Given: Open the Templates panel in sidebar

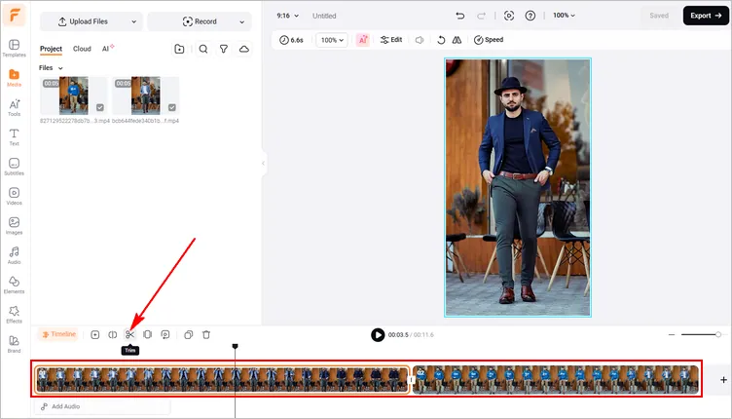Looking at the screenshot, I should point(14,48).
